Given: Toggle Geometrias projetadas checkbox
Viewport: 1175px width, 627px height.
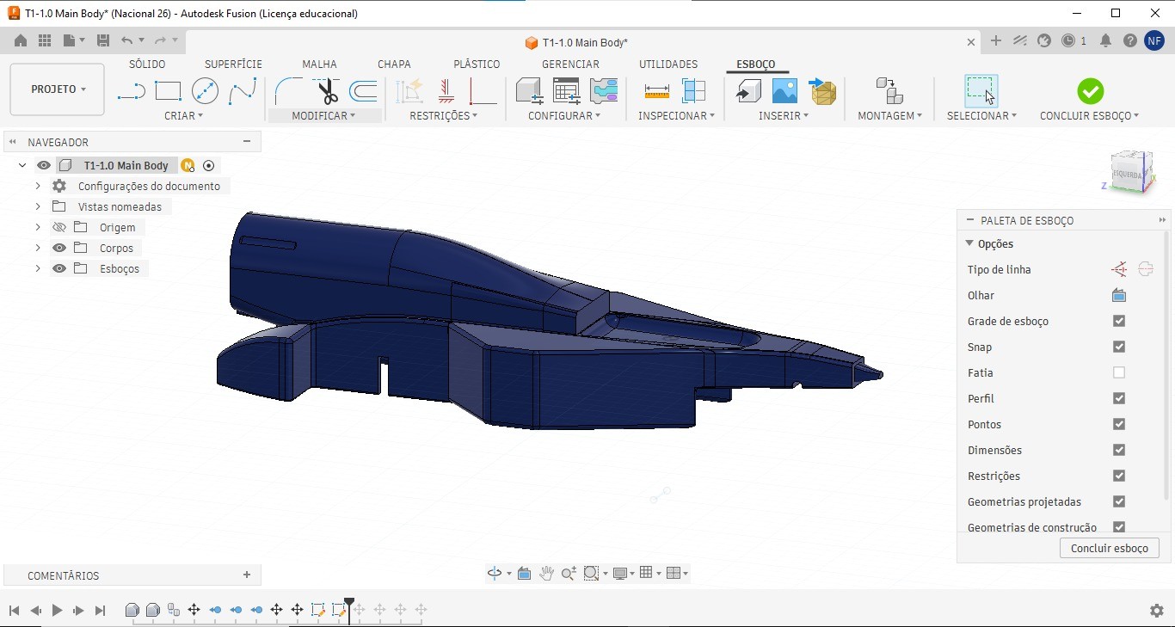Looking at the screenshot, I should [x=1119, y=501].
